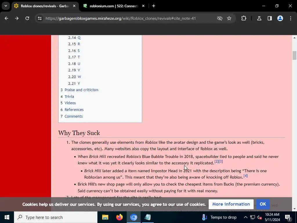Open References contents link
Viewport: 297px width, 223px height.
(74, 109)
